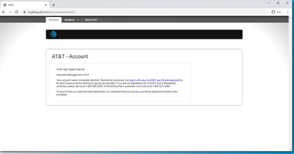Viewport: 294px width, 154px height.
Task: Click the AT&T globe logo
Action: [53, 34]
